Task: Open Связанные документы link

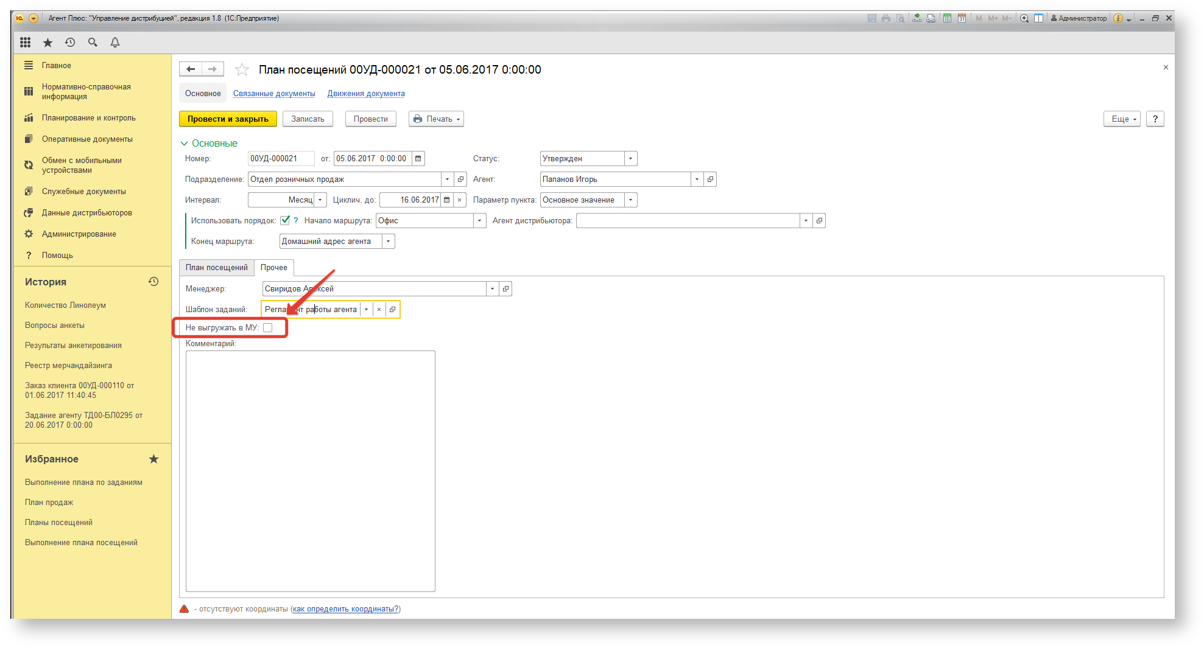Action: tap(274, 94)
